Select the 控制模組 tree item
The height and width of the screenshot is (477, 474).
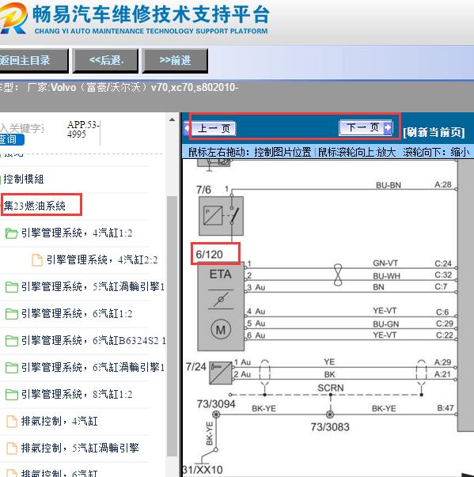tap(24, 180)
